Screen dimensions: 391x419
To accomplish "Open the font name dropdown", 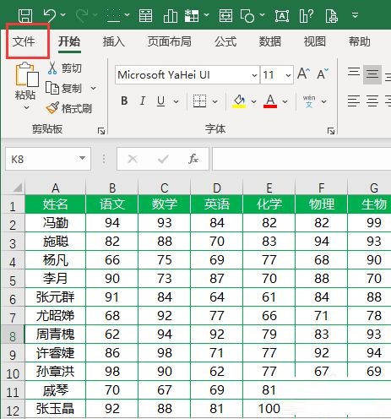I will pyautogui.click(x=254, y=75).
